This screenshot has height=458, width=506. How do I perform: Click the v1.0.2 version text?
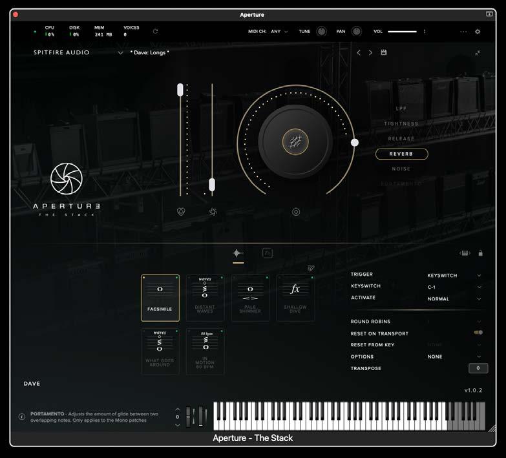coord(473,390)
